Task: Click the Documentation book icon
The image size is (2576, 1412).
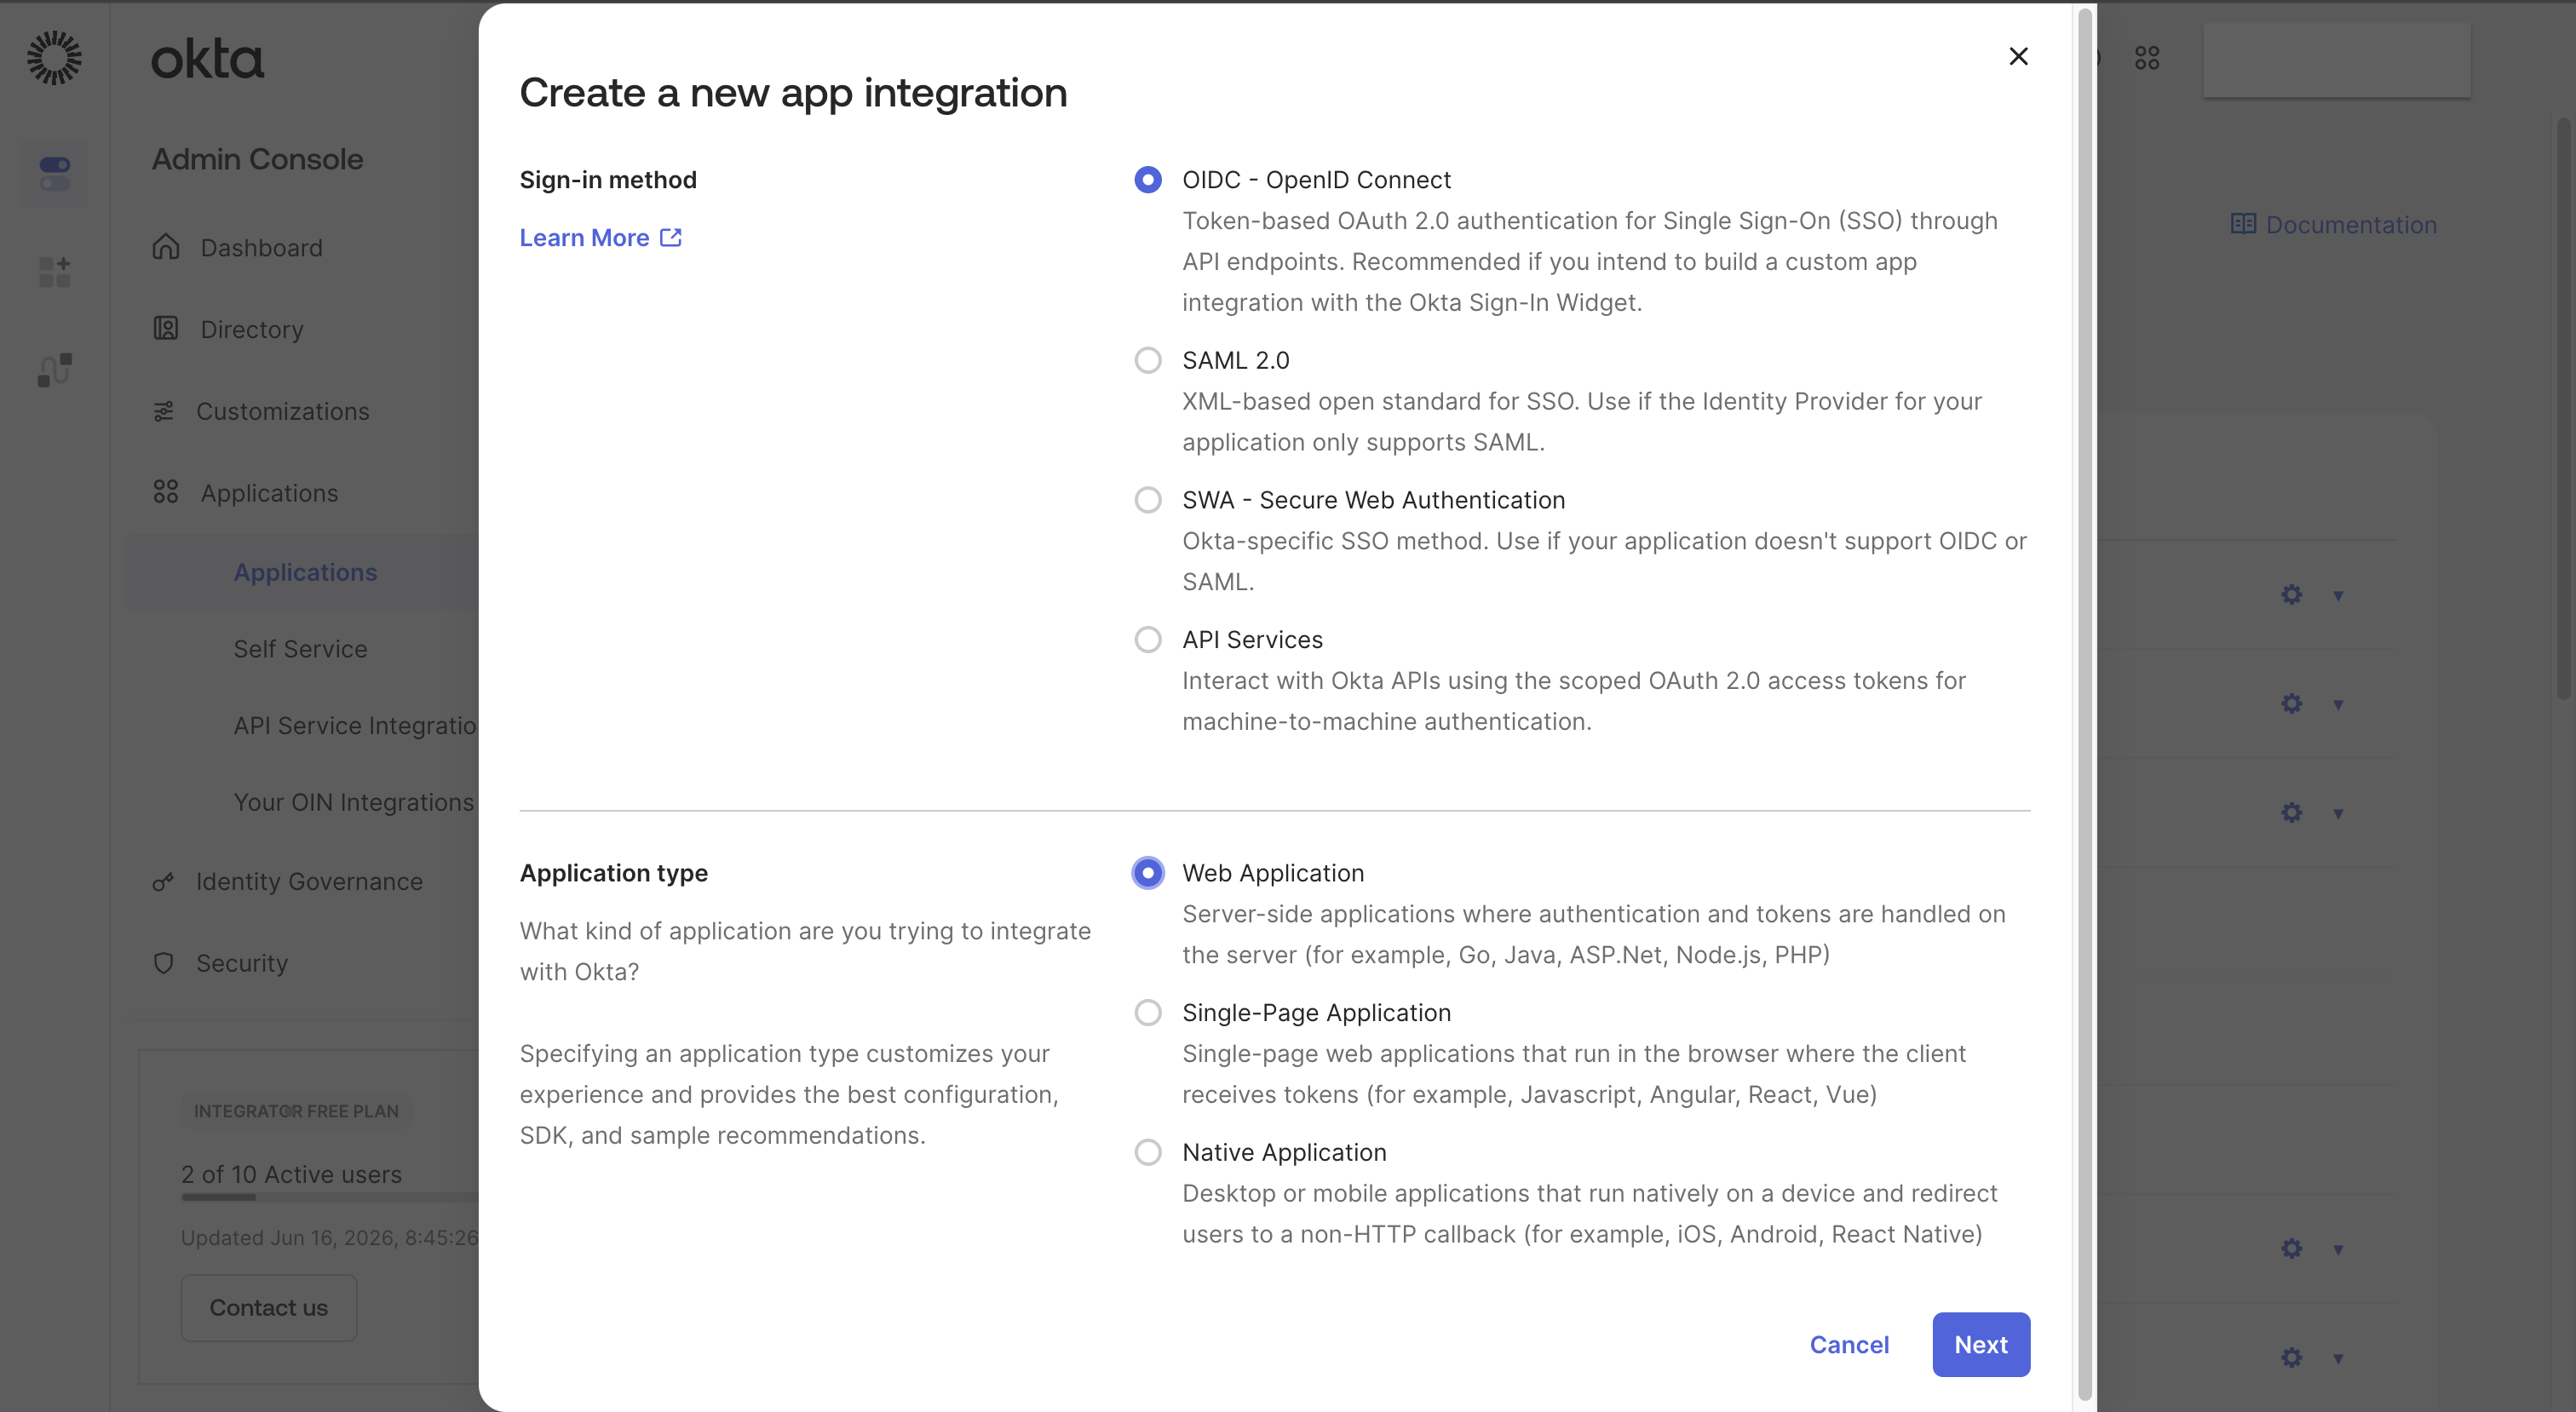Action: 2243,224
